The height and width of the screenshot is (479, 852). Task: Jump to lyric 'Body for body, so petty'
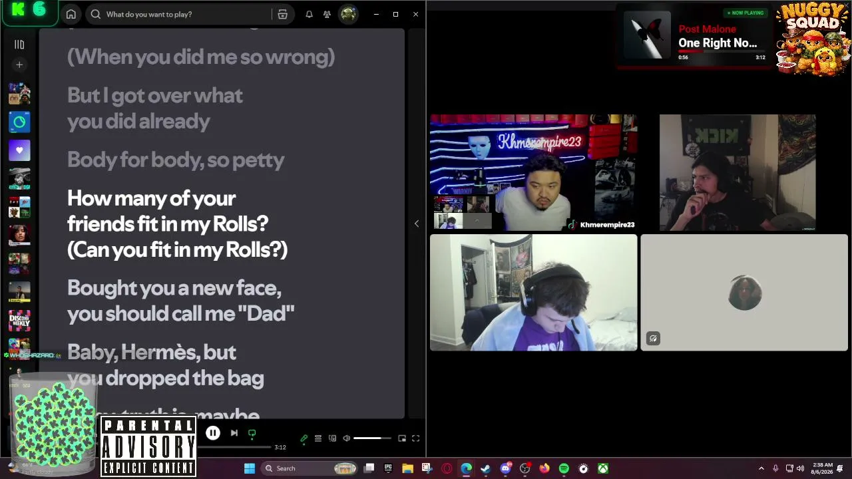pyautogui.click(x=176, y=160)
